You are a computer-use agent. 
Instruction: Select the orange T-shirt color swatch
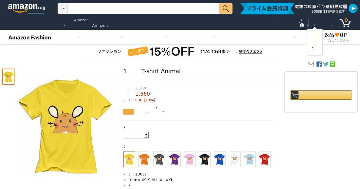tap(144, 159)
